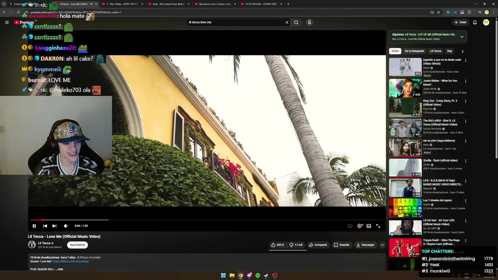Open 'jugando a que no te duele nada' thumbnail
Image resolution: width=498 pixels, height=280 pixels.
[x=405, y=67]
